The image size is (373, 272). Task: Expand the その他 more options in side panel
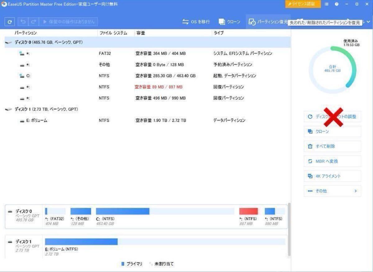332,191
